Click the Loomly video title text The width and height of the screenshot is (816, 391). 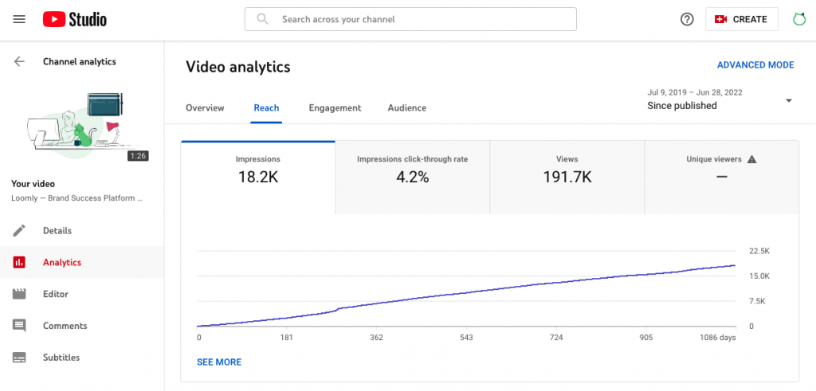click(77, 198)
